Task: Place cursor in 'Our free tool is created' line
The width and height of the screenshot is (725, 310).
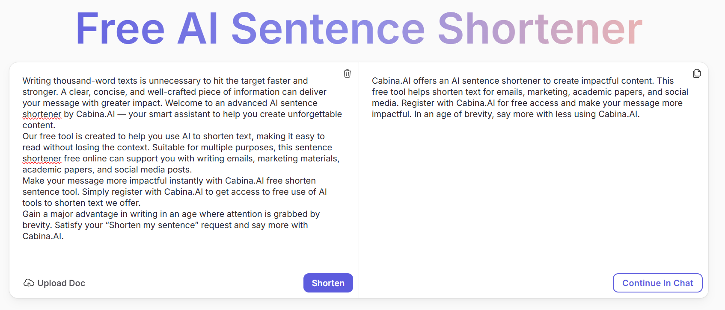Action: pos(173,136)
